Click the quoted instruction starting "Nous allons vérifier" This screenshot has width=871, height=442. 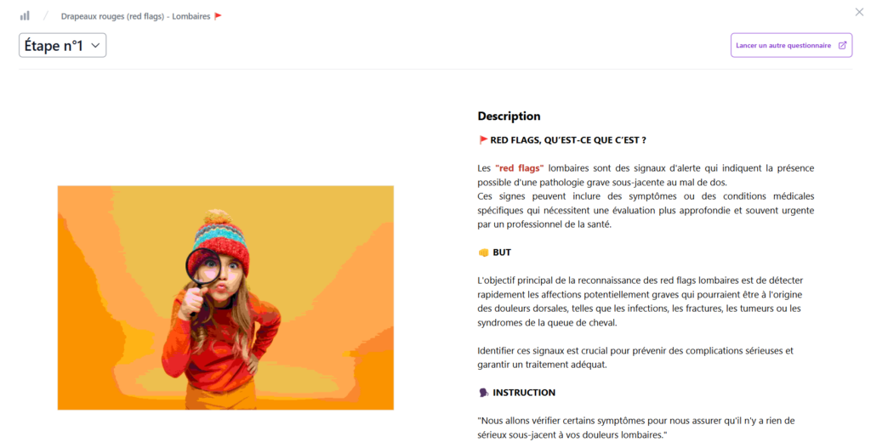click(x=636, y=428)
